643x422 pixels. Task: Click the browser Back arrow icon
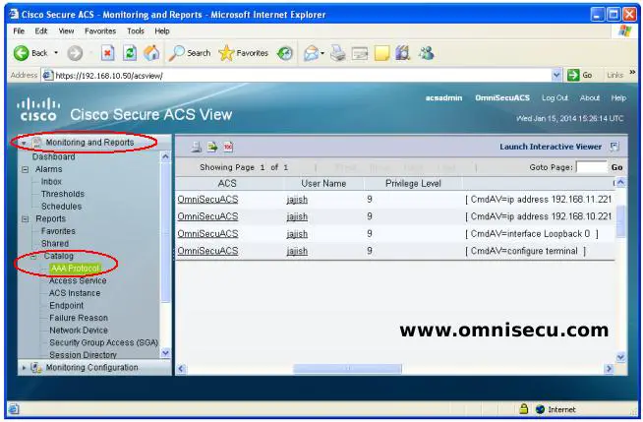21,53
